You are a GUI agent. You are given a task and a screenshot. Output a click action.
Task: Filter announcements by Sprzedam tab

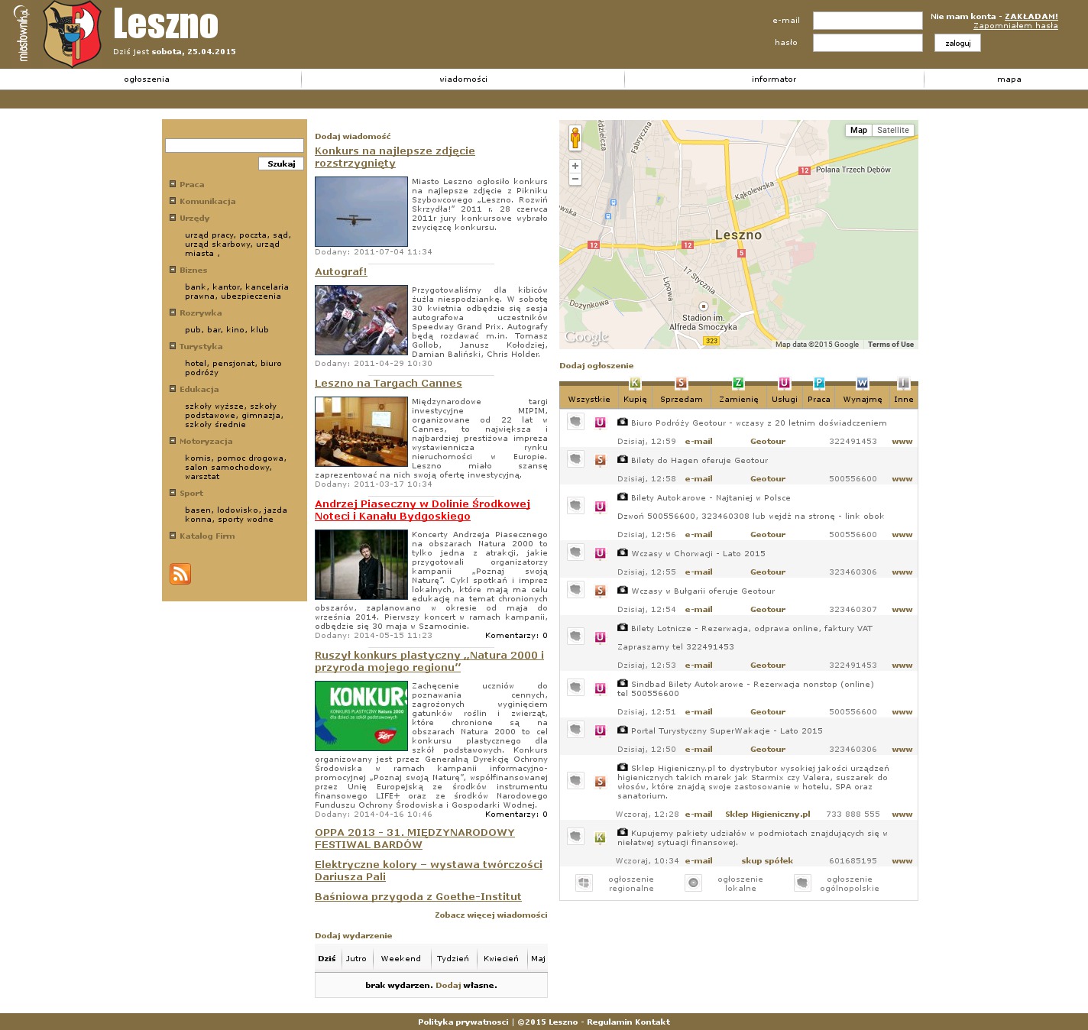[681, 398]
